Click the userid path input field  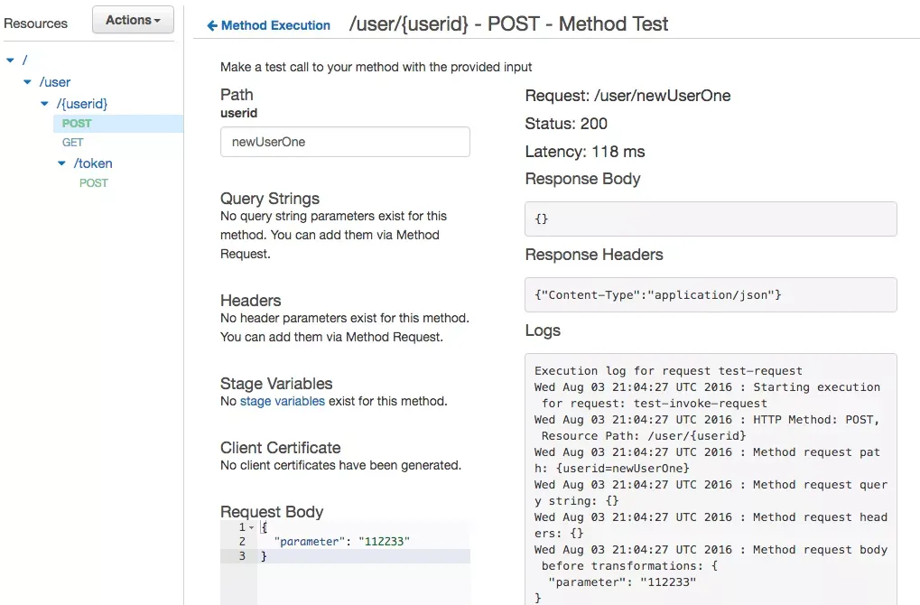[x=345, y=142]
